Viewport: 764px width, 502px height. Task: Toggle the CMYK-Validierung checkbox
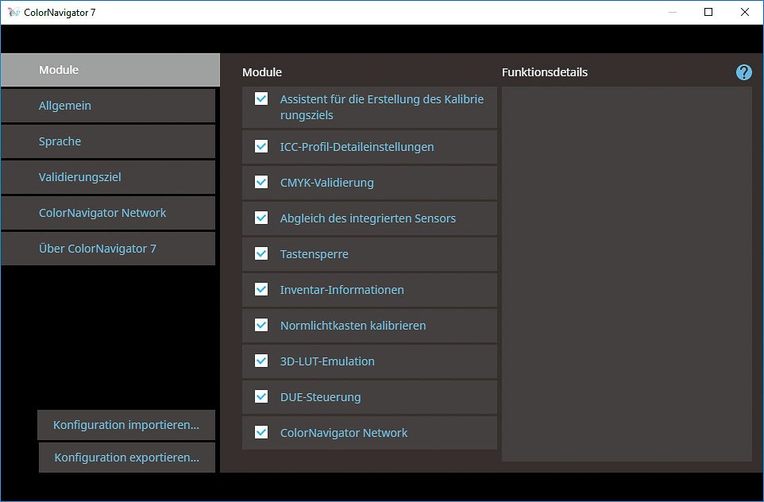tap(261, 182)
